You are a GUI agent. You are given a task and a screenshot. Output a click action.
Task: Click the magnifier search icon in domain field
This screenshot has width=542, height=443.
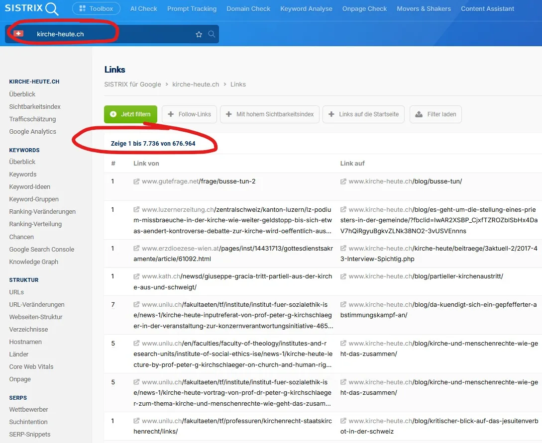pos(212,34)
